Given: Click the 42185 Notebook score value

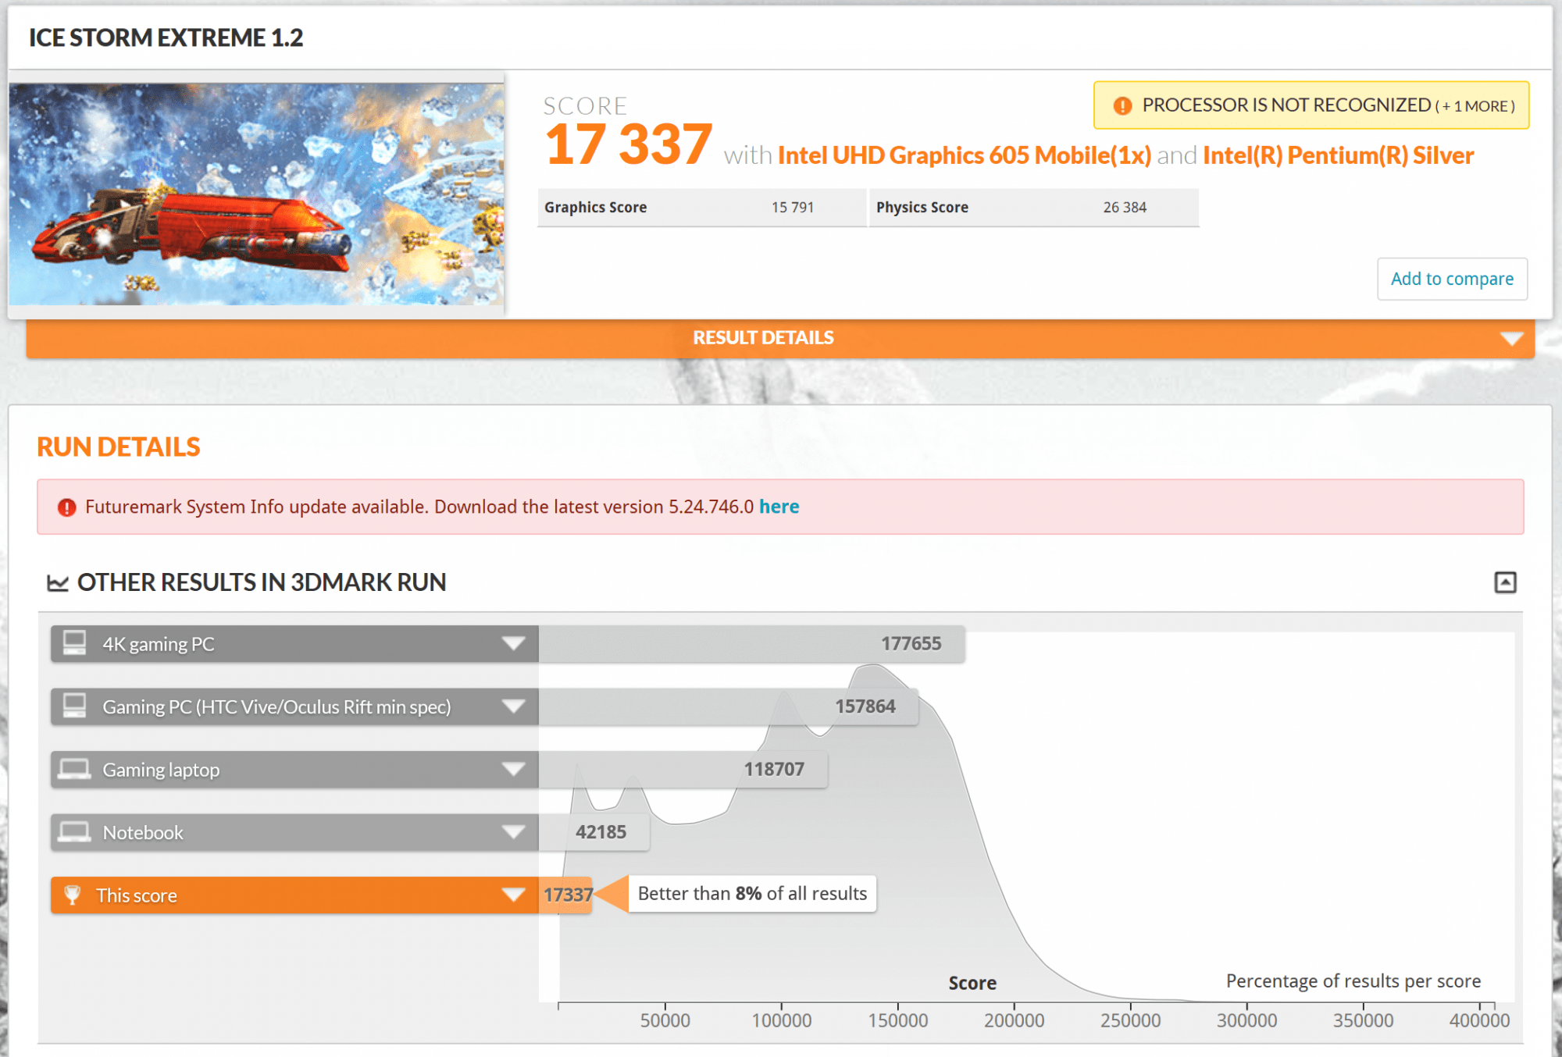Looking at the screenshot, I should [x=601, y=832].
